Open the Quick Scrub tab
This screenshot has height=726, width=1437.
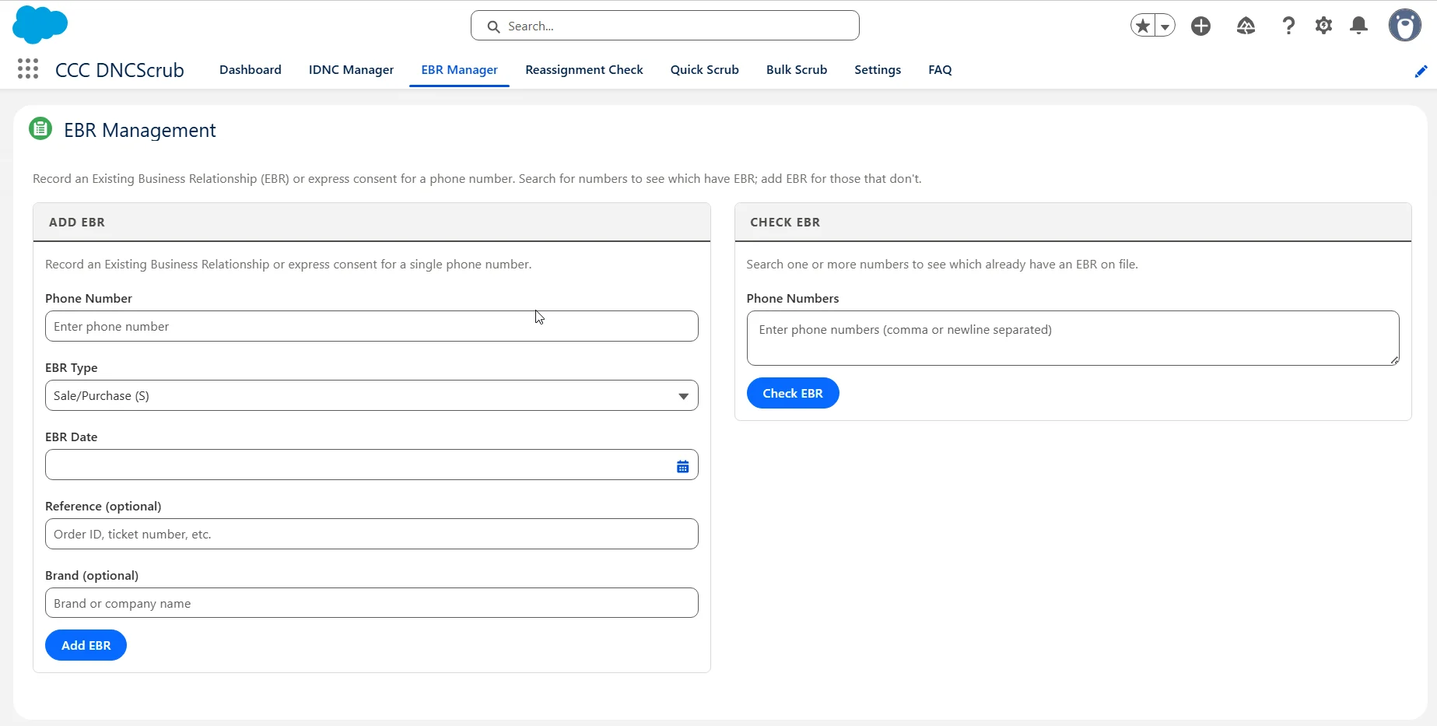705,69
